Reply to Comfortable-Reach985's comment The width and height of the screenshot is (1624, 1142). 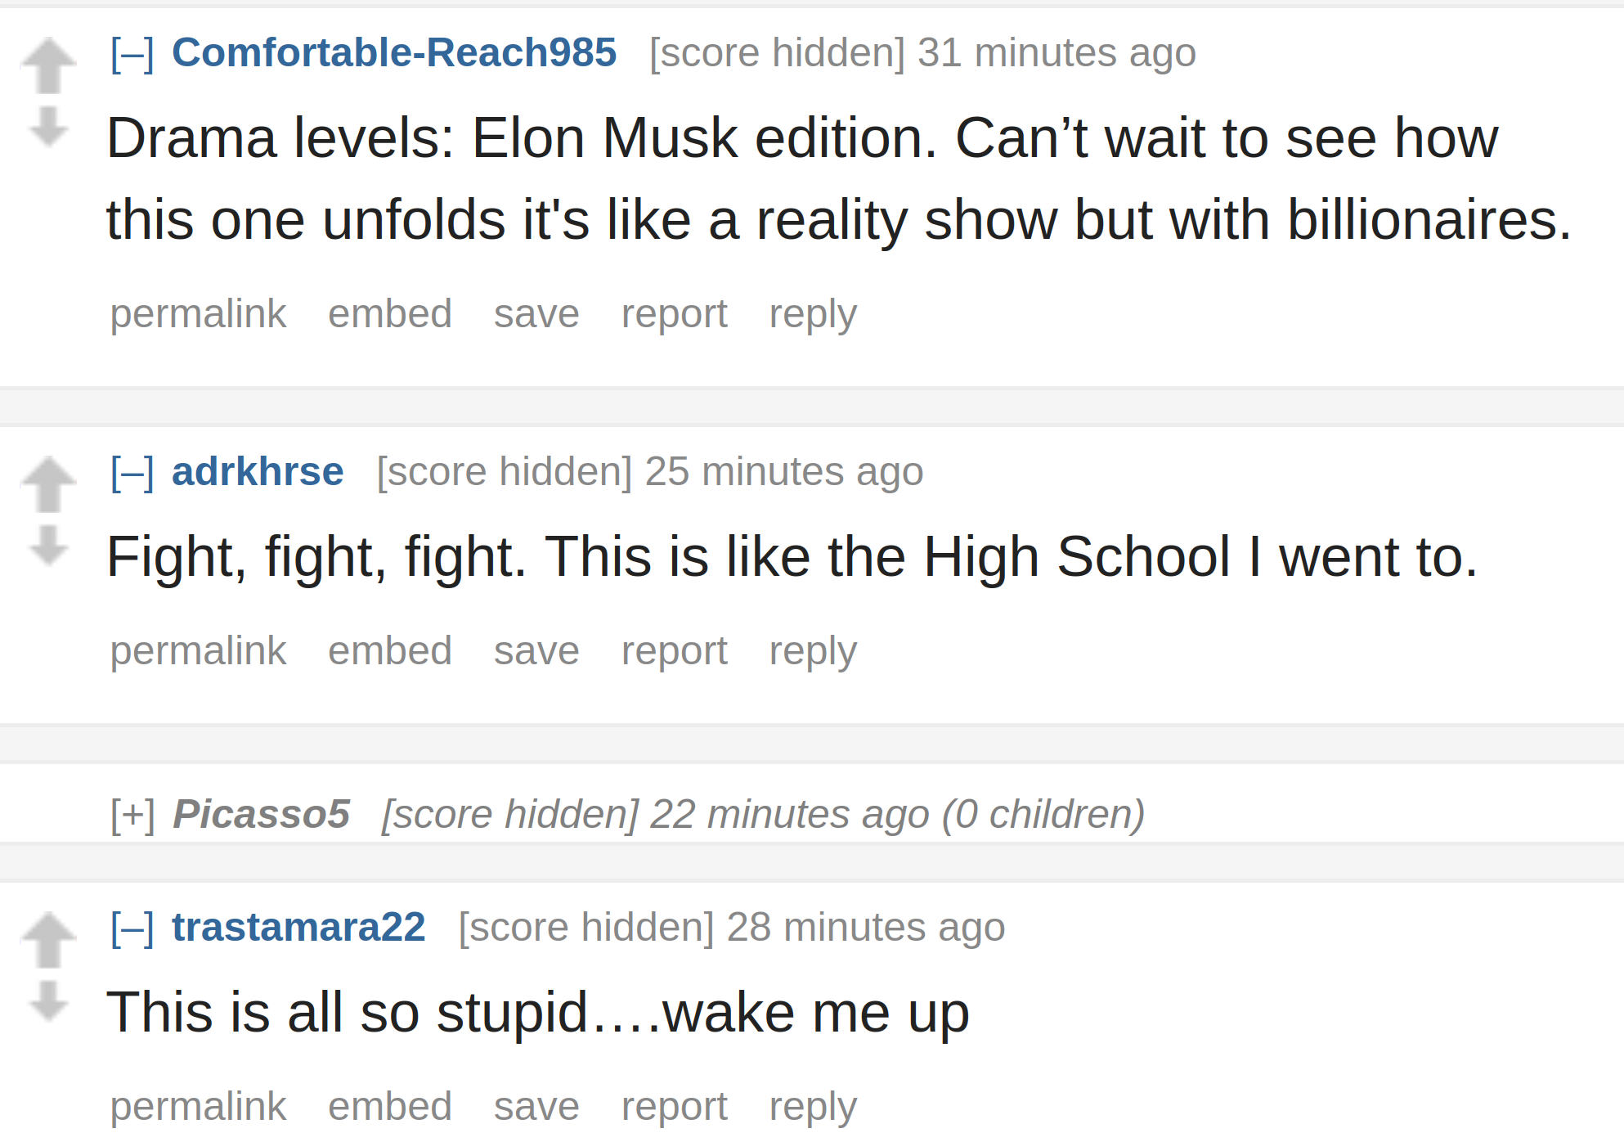click(813, 315)
